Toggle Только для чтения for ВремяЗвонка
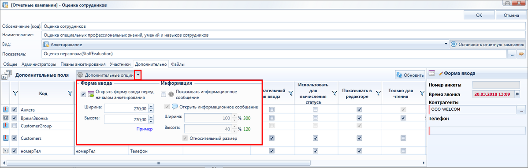528x168 pixels. [x=403, y=118]
